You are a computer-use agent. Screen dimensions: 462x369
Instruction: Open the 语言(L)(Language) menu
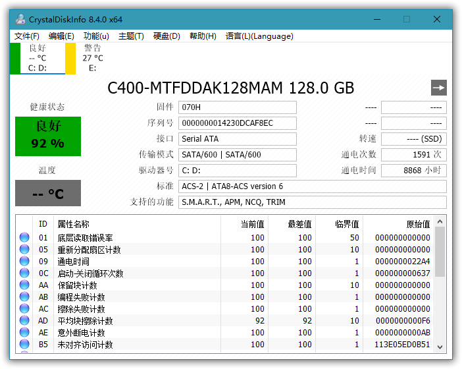[x=259, y=36]
